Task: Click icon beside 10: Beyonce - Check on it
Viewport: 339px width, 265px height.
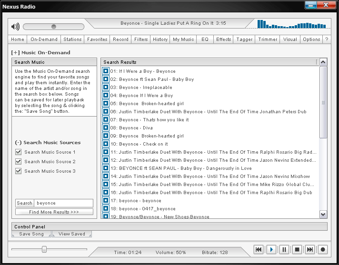Action: pyautogui.click(x=106, y=144)
